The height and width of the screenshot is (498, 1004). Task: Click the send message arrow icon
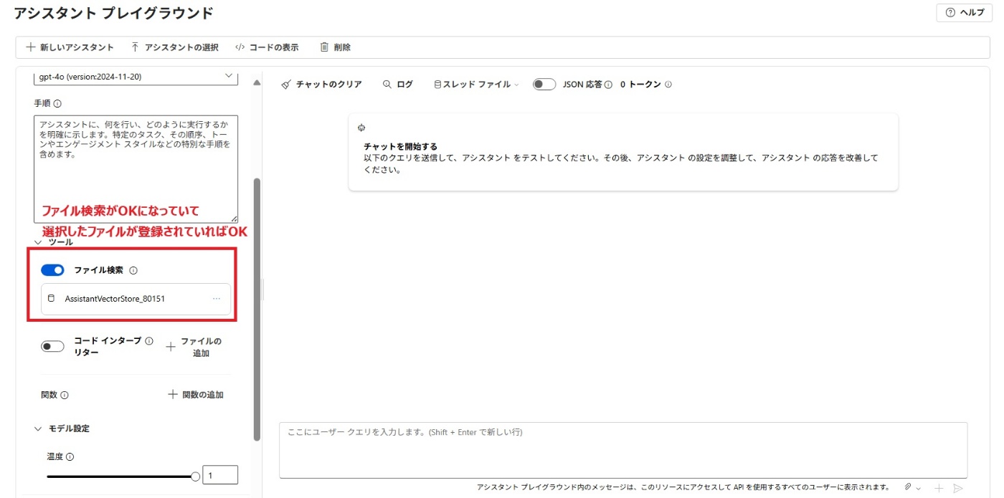point(957,488)
